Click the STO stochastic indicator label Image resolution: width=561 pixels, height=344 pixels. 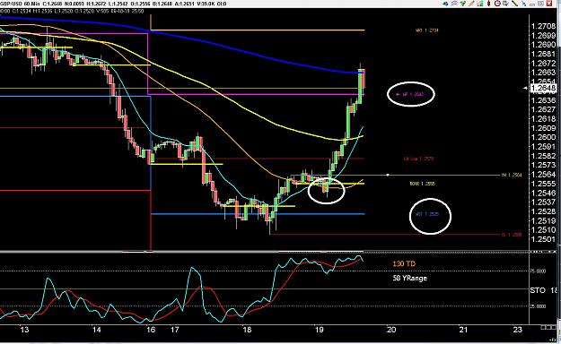[538, 290]
